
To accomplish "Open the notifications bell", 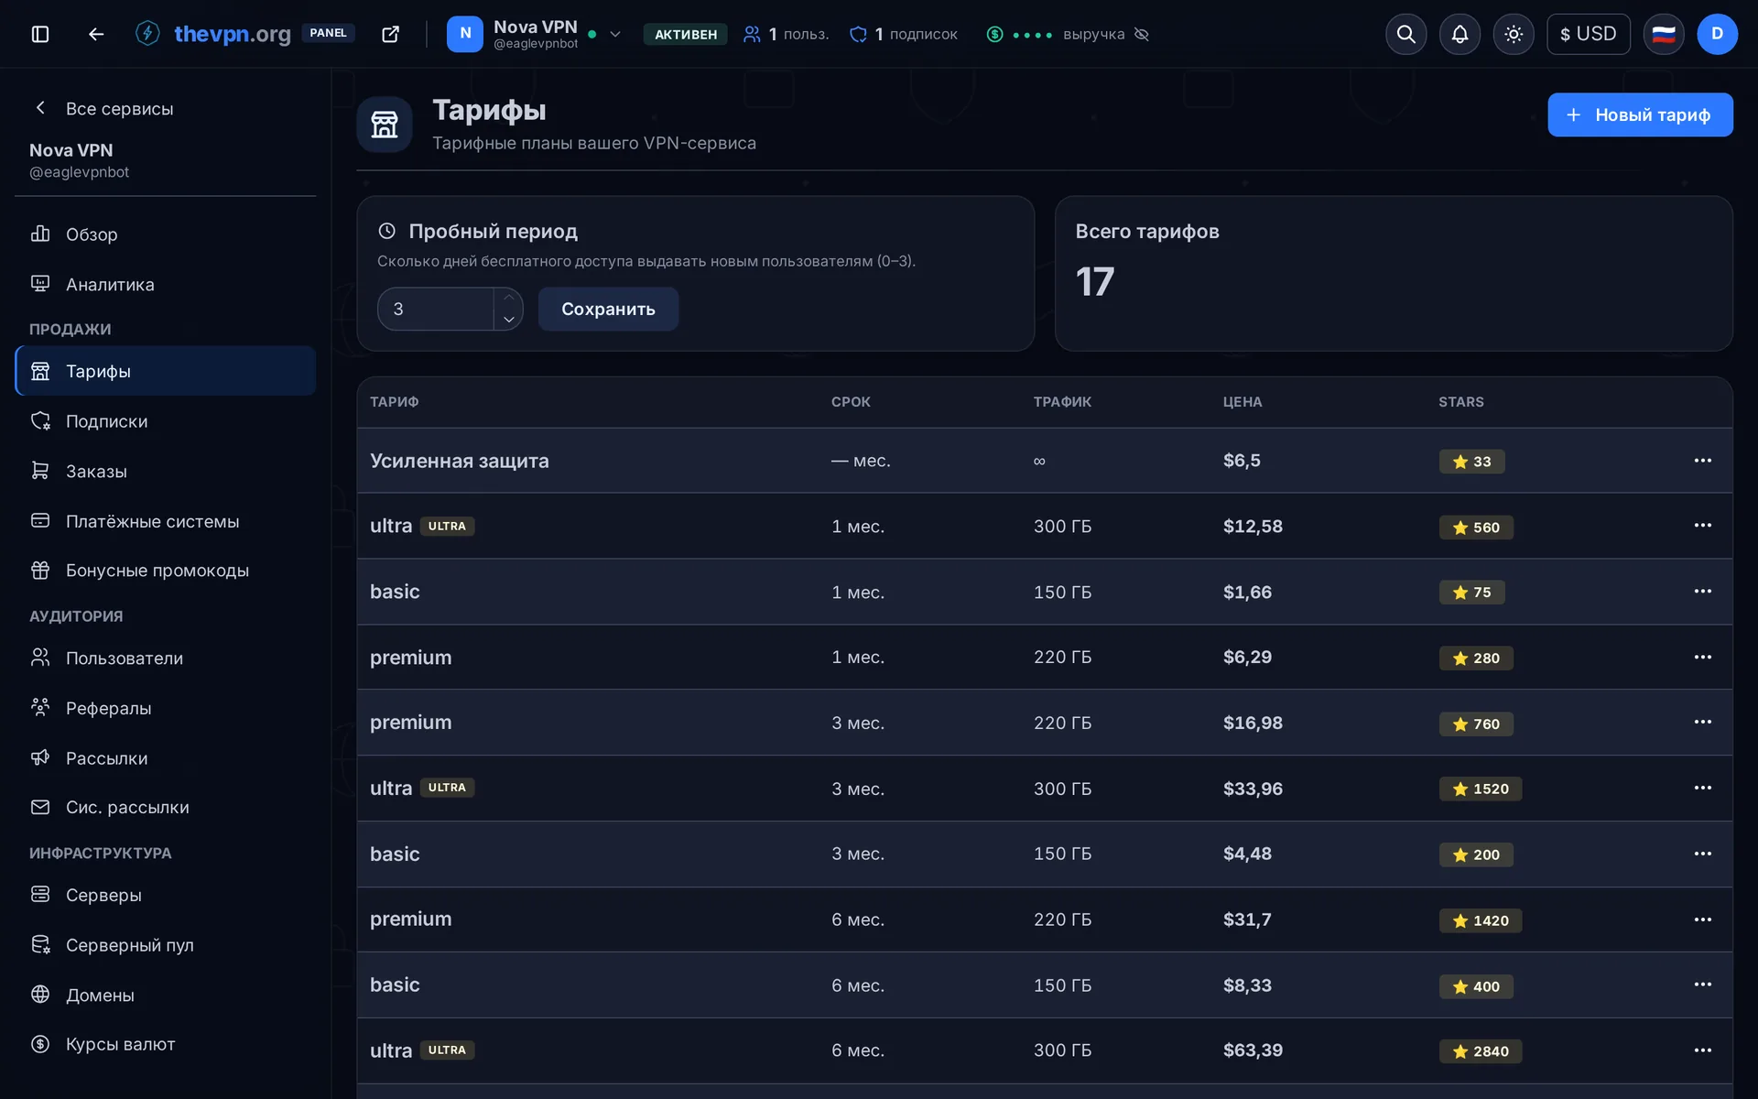I will click(1460, 34).
